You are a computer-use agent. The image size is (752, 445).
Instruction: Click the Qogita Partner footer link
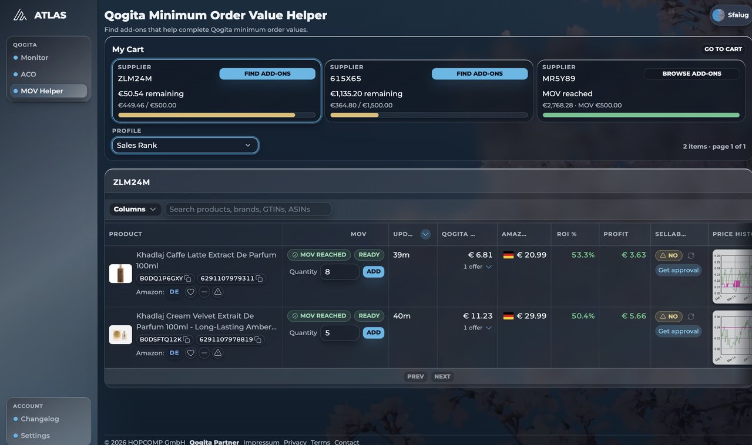click(x=214, y=442)
